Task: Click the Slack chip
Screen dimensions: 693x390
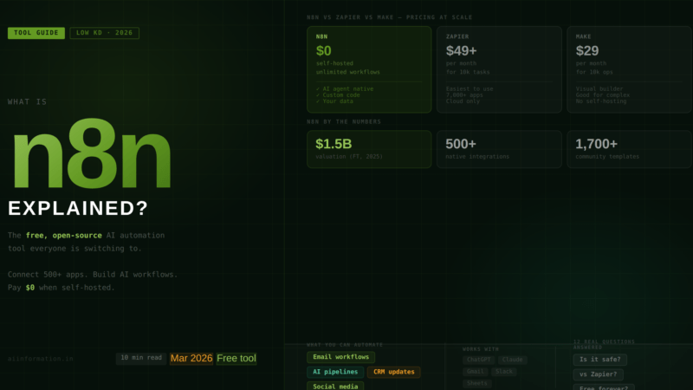Action: pos(504,372)
